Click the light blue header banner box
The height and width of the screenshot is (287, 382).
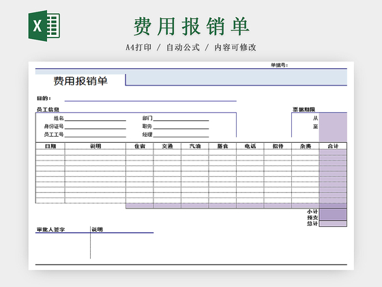tap(236, 77)
